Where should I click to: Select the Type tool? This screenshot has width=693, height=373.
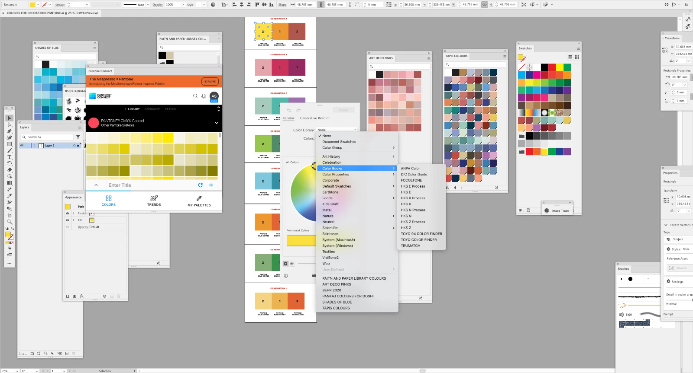(x=10, y=157)
